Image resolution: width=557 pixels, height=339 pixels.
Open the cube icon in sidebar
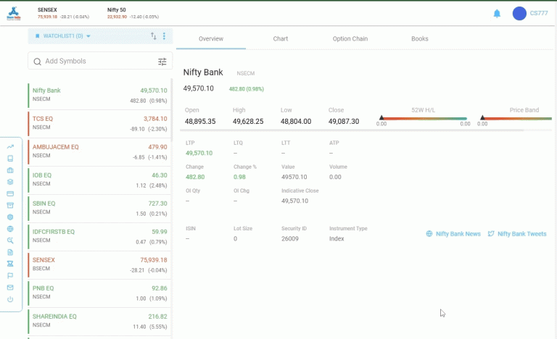10,217
